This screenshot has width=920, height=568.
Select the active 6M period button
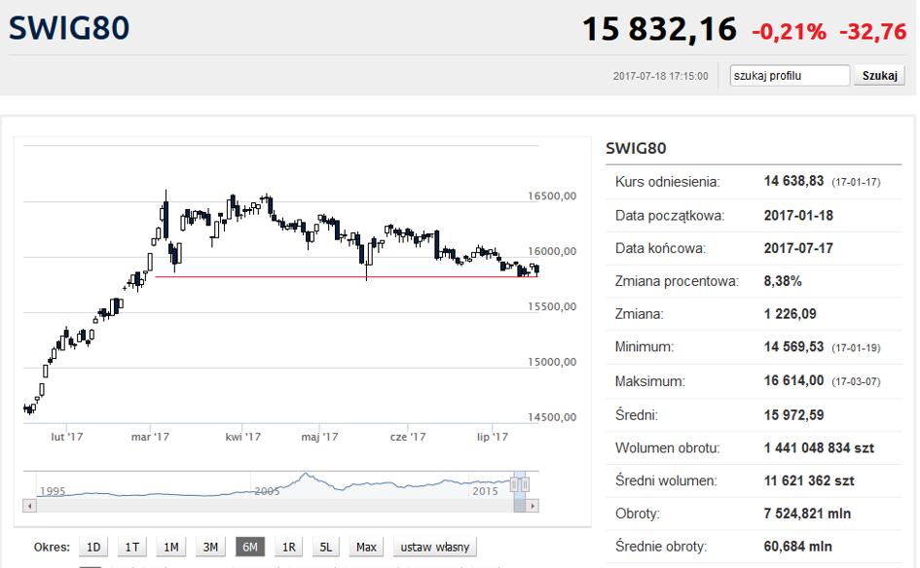tap(249, 547)
